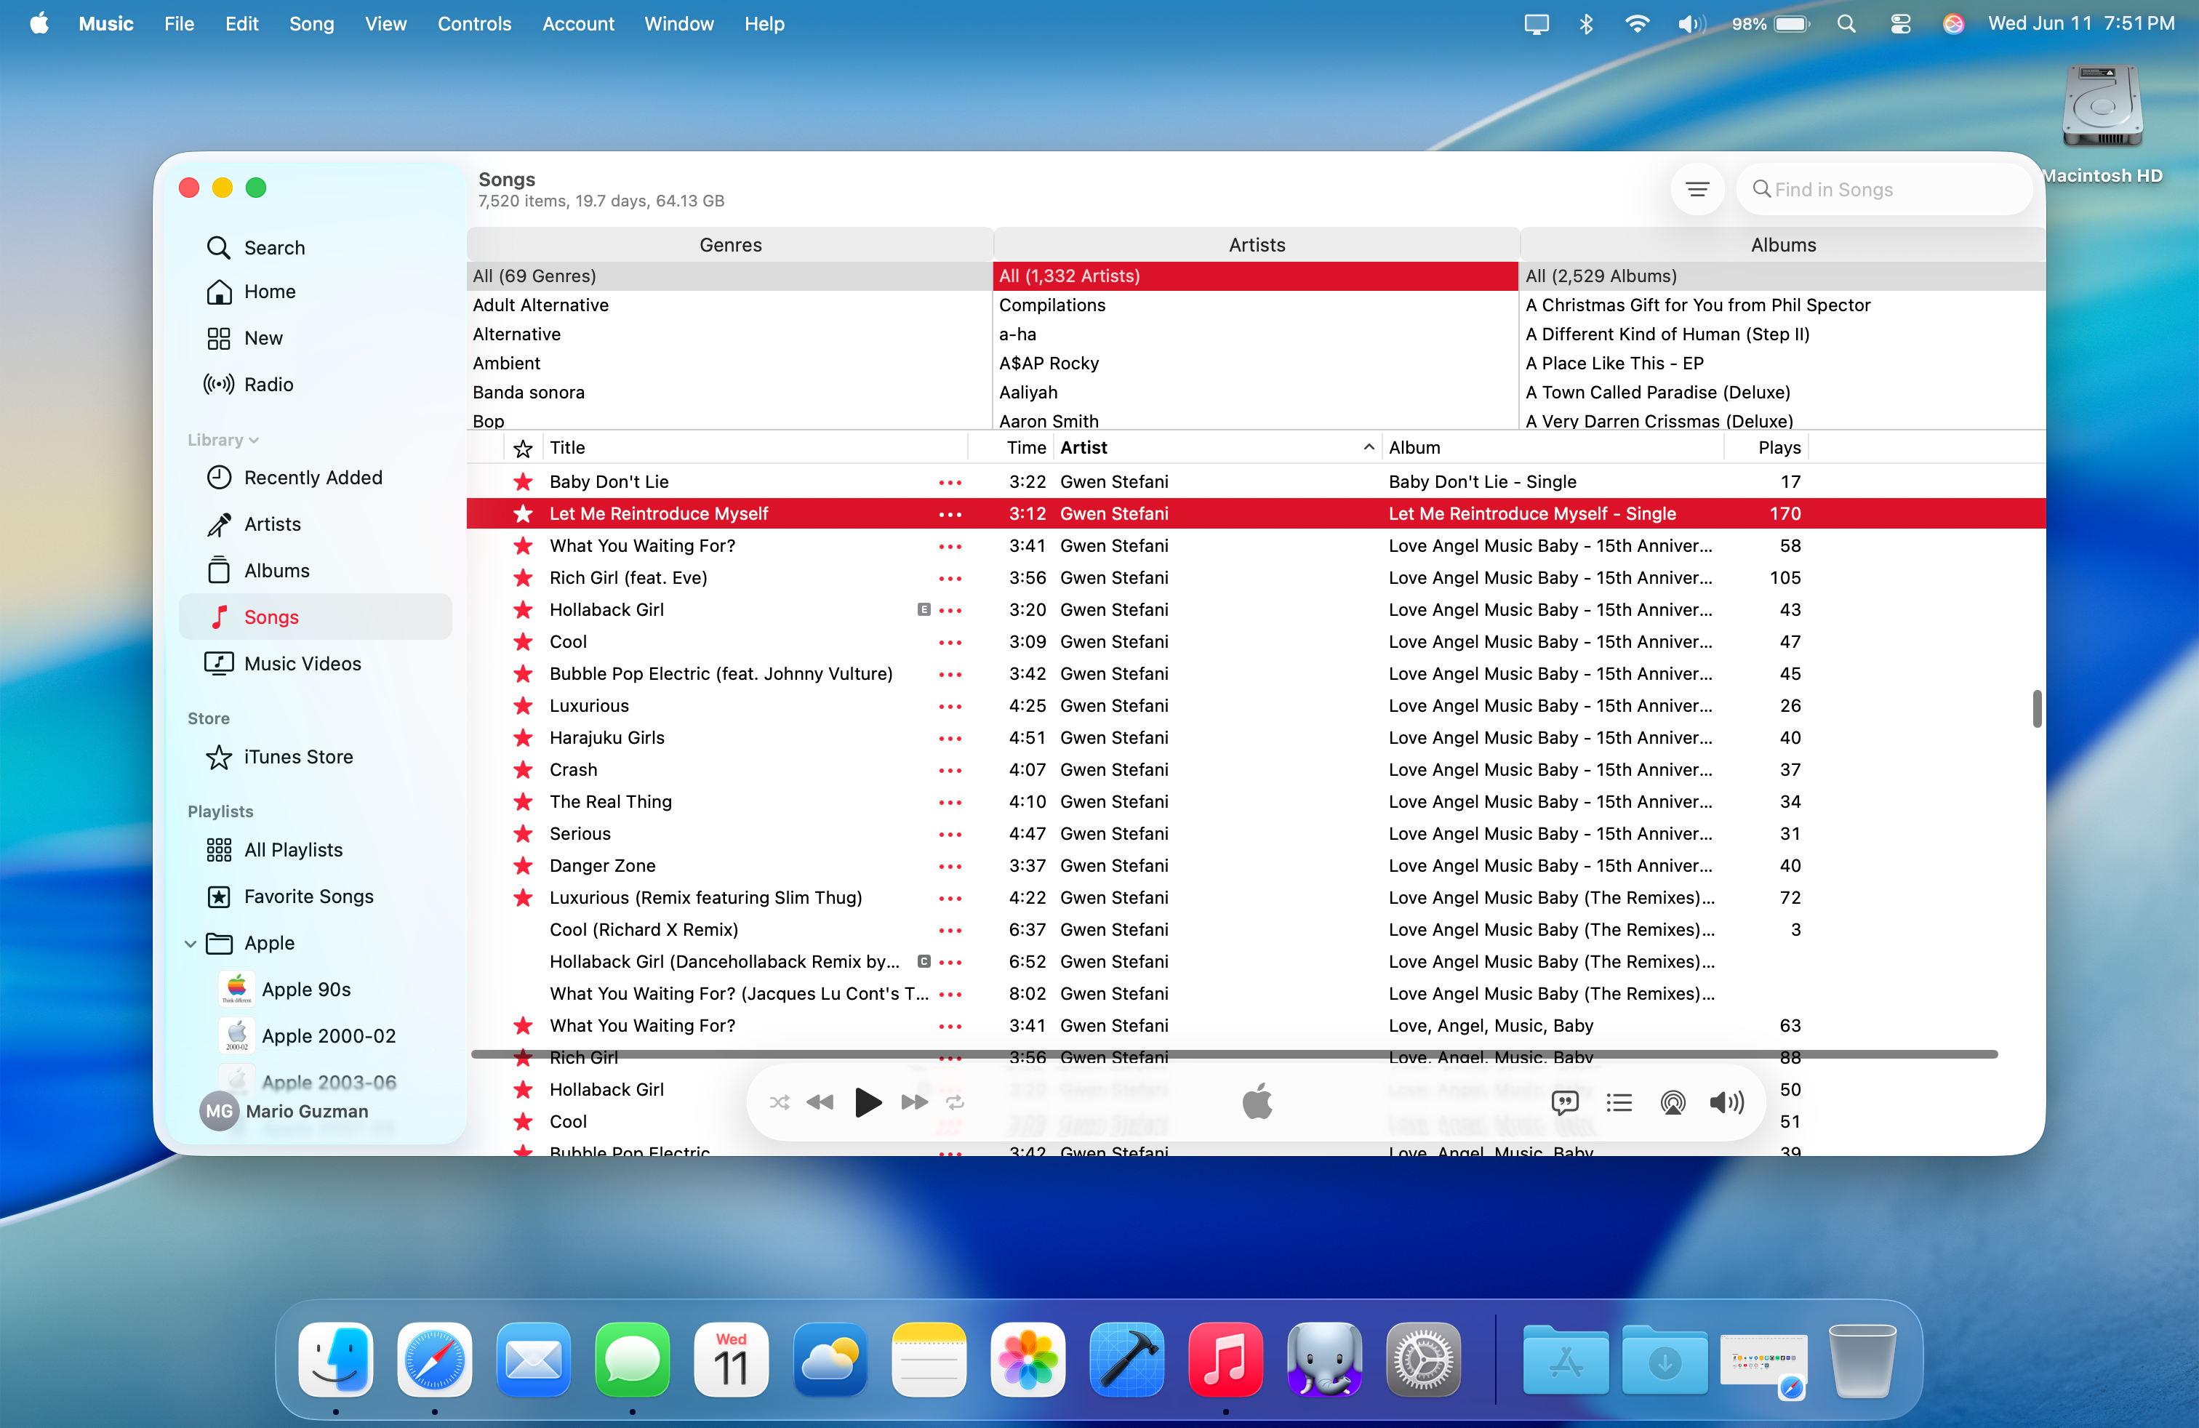Viewport: 2199px width, 1428px height.
Task: Show lyrics with the speech bubble icon
Action: point(1564,1102)
